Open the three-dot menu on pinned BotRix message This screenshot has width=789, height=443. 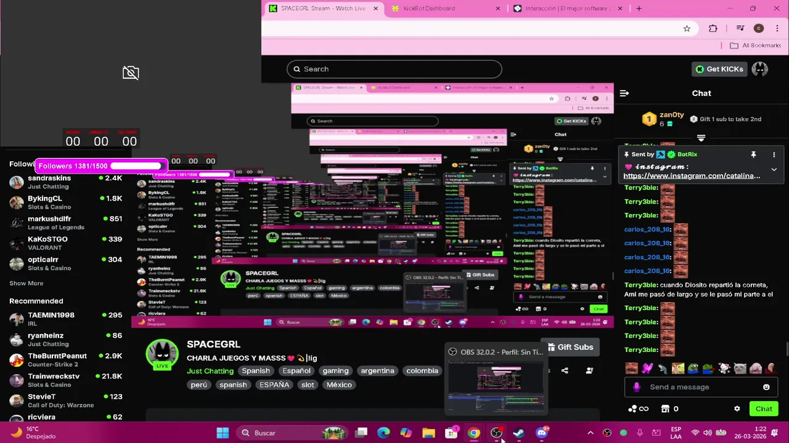point(774,154)
